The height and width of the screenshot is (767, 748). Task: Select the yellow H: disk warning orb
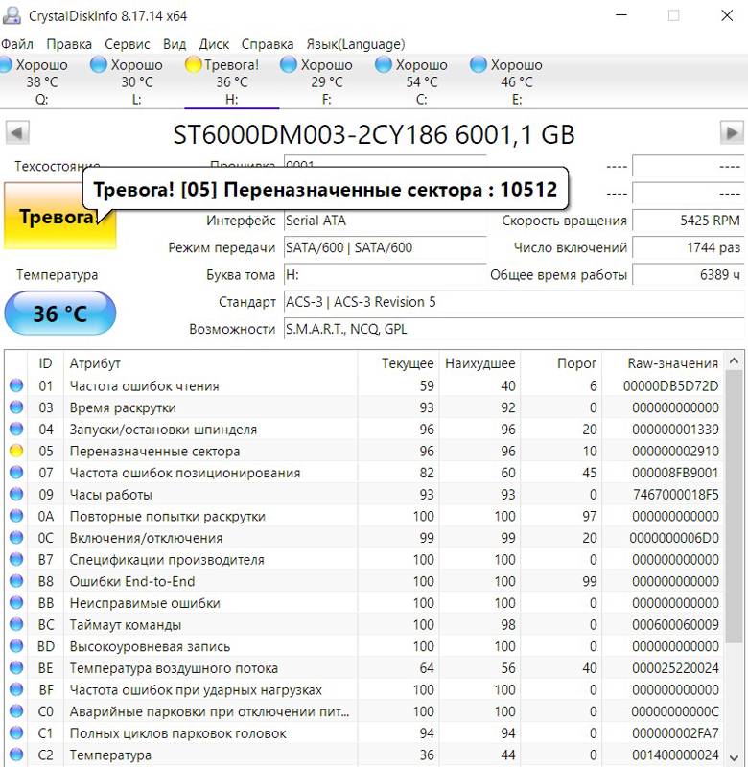coord(194,65)
